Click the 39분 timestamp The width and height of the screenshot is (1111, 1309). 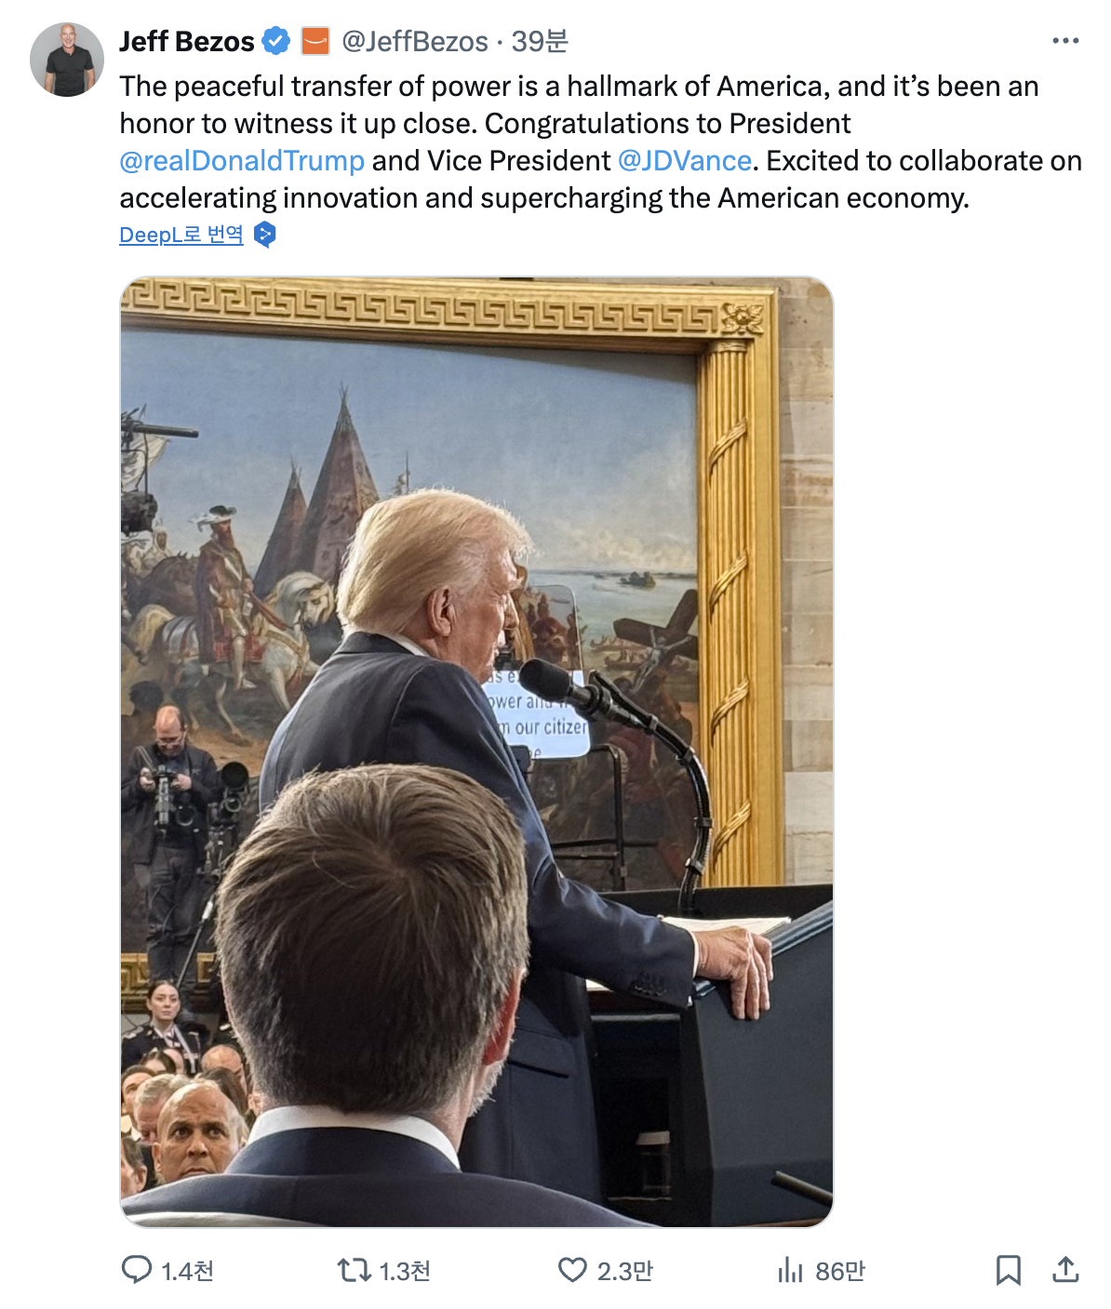click(x=540, y=41)
